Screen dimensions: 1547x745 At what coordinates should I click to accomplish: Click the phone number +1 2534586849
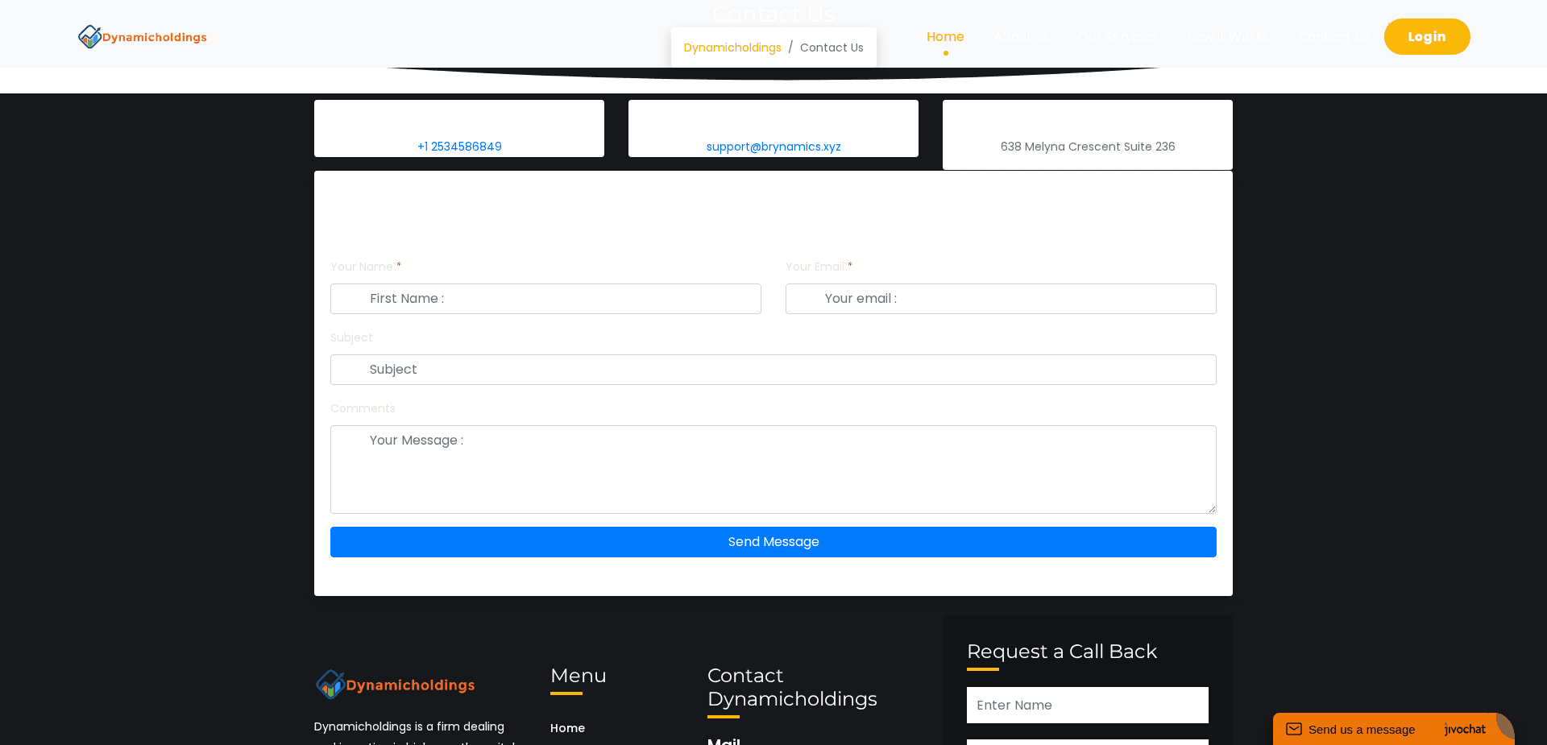tap(458, 147)
